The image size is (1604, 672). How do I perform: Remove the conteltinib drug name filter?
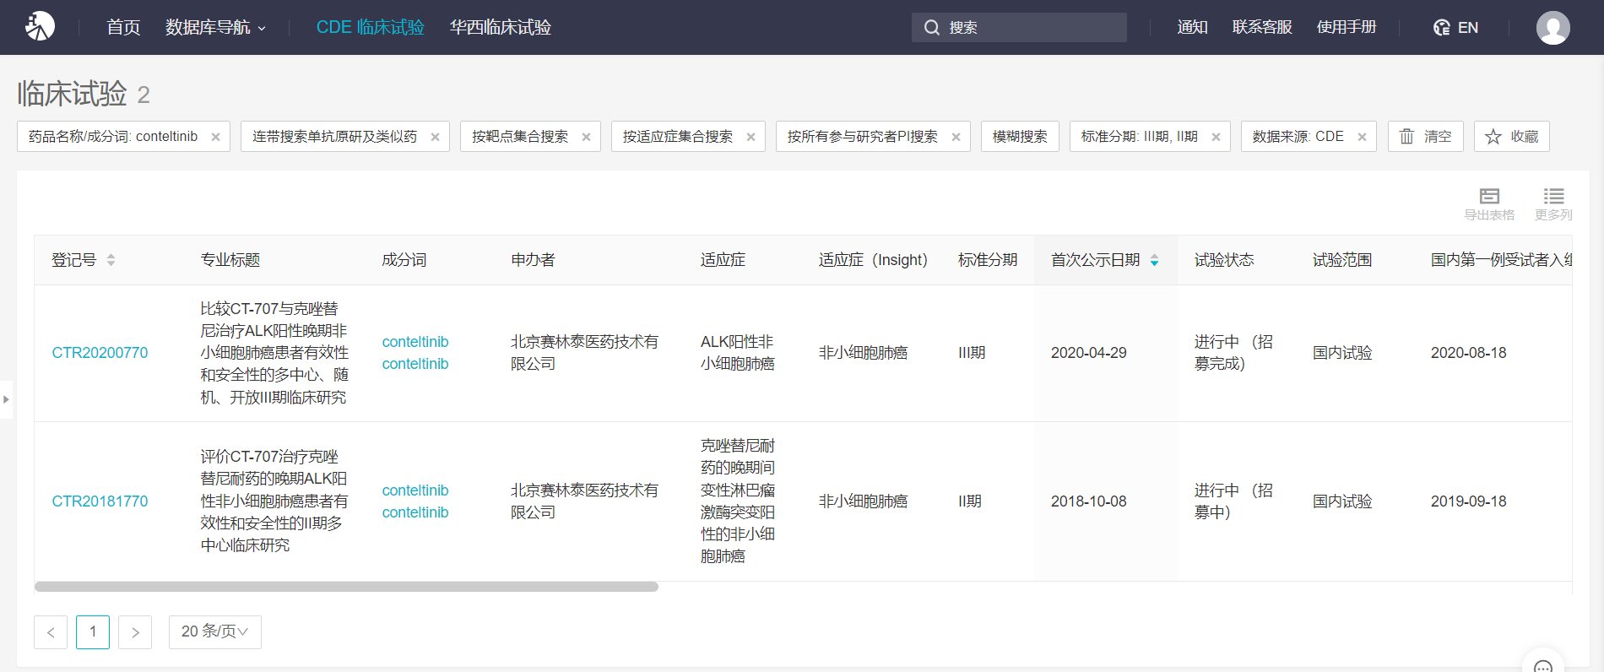pos(215,138)
